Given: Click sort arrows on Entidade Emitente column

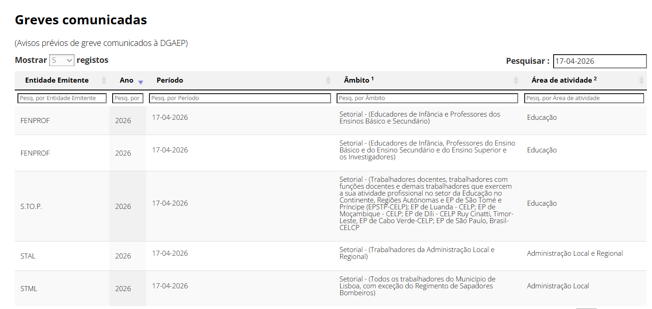Looking at the screenshot, I should 103,80.
